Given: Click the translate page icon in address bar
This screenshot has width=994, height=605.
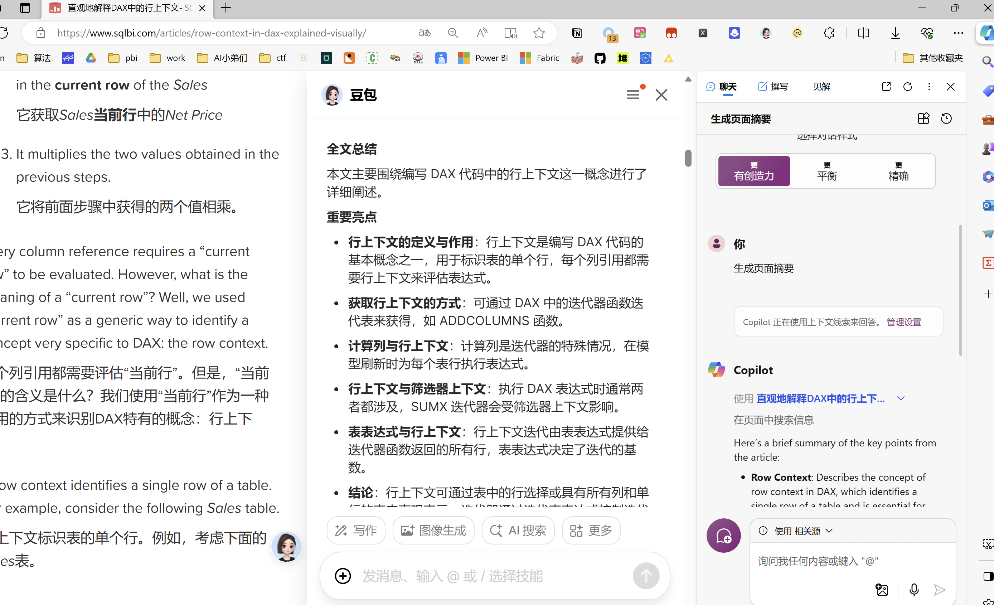Looking at the screenshot, I should [x=425, y=33].
